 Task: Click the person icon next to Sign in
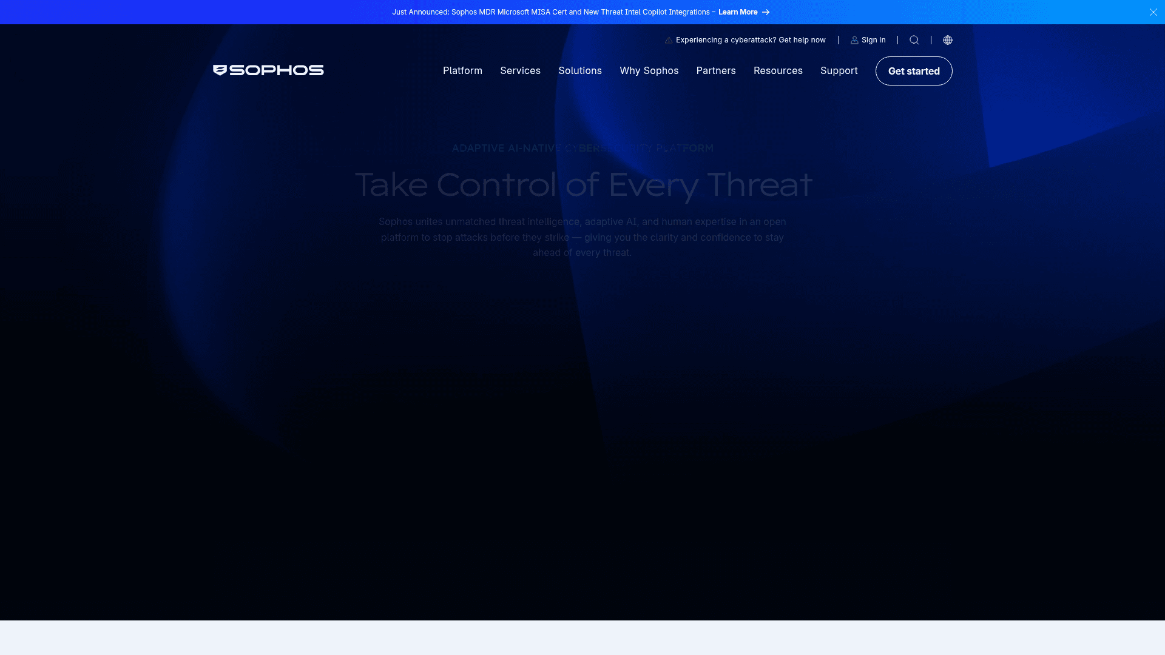[x=854, y=40]
